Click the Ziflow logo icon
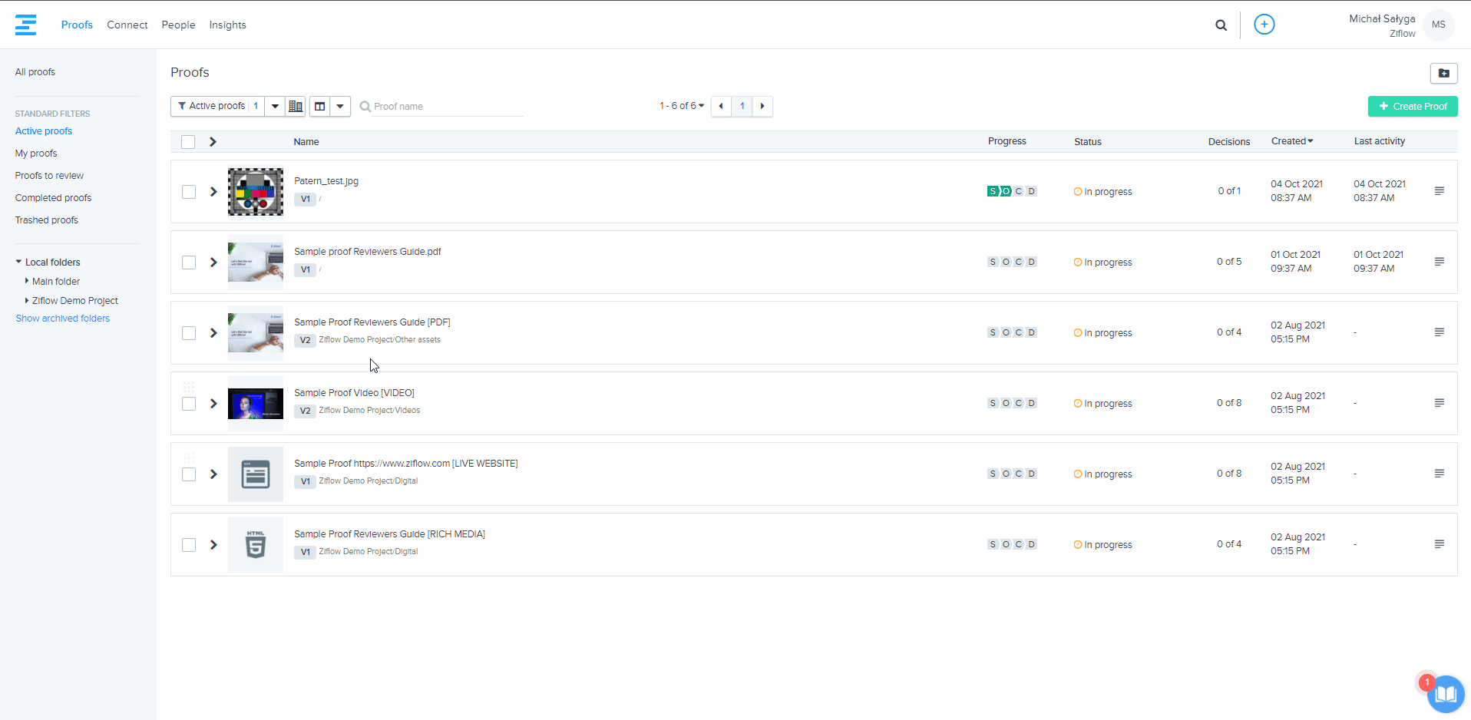The image size is (1471, 720). point(25,25)
